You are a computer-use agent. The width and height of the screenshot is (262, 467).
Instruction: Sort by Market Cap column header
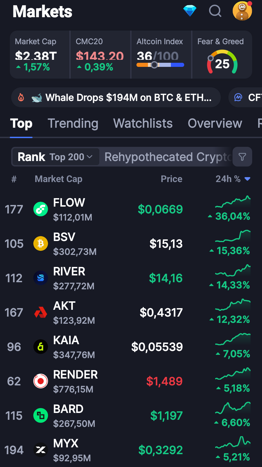tap(58, 179)
